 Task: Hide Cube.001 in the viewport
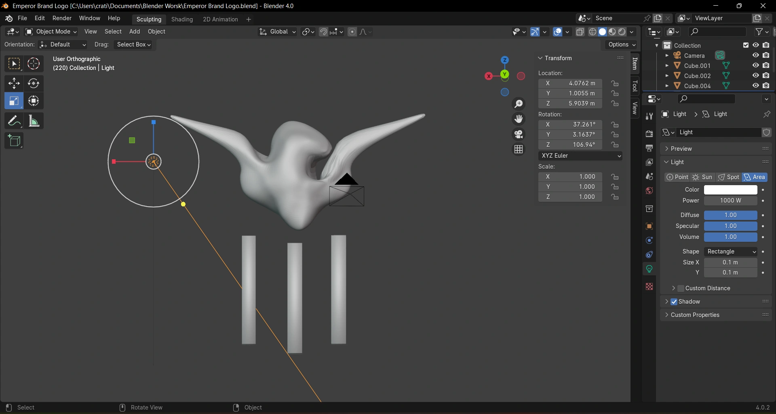point(756,65)
